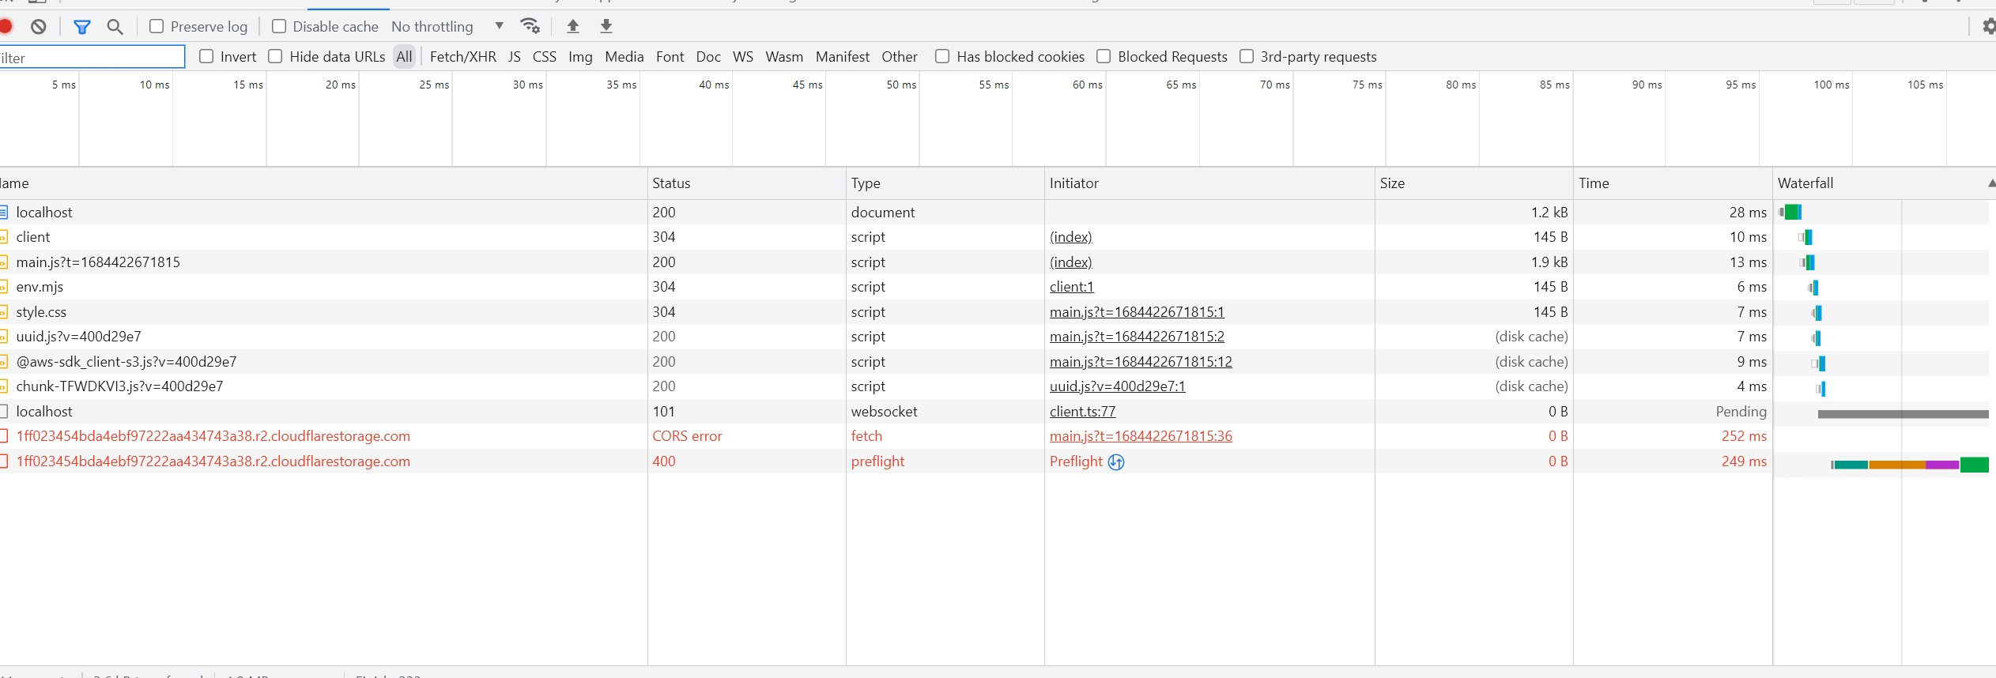Select the WS filter type
The image size is (1996, 678).
(x=742, y=57)
